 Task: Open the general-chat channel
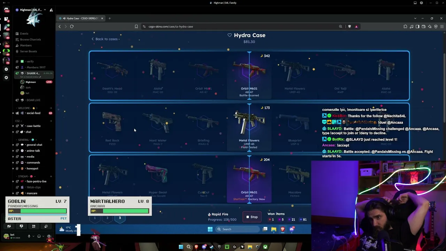pyautogui.click(x=34, y=145)
